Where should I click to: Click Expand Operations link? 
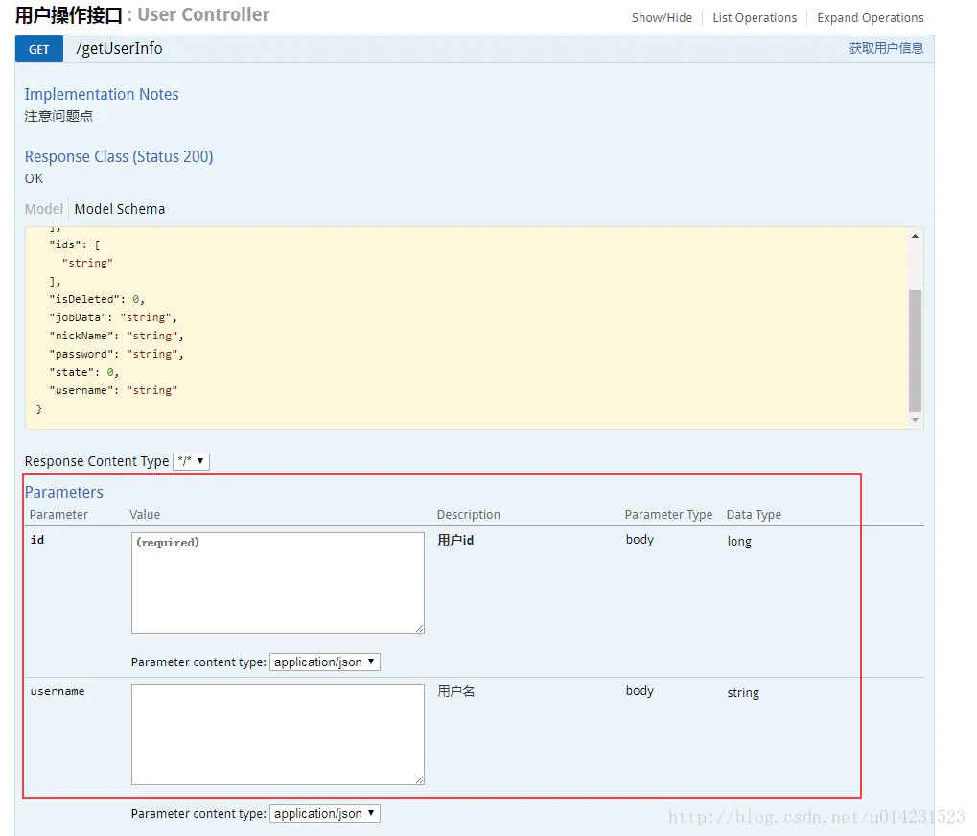(x=871, y=18)
